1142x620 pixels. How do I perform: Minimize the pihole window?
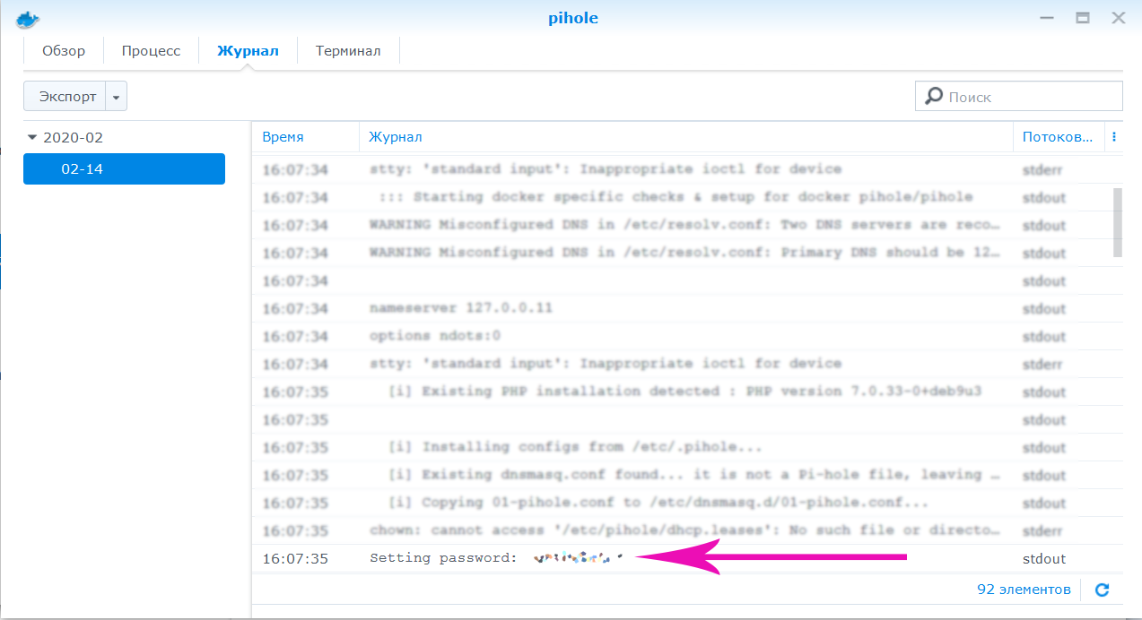coord(1048,18)
